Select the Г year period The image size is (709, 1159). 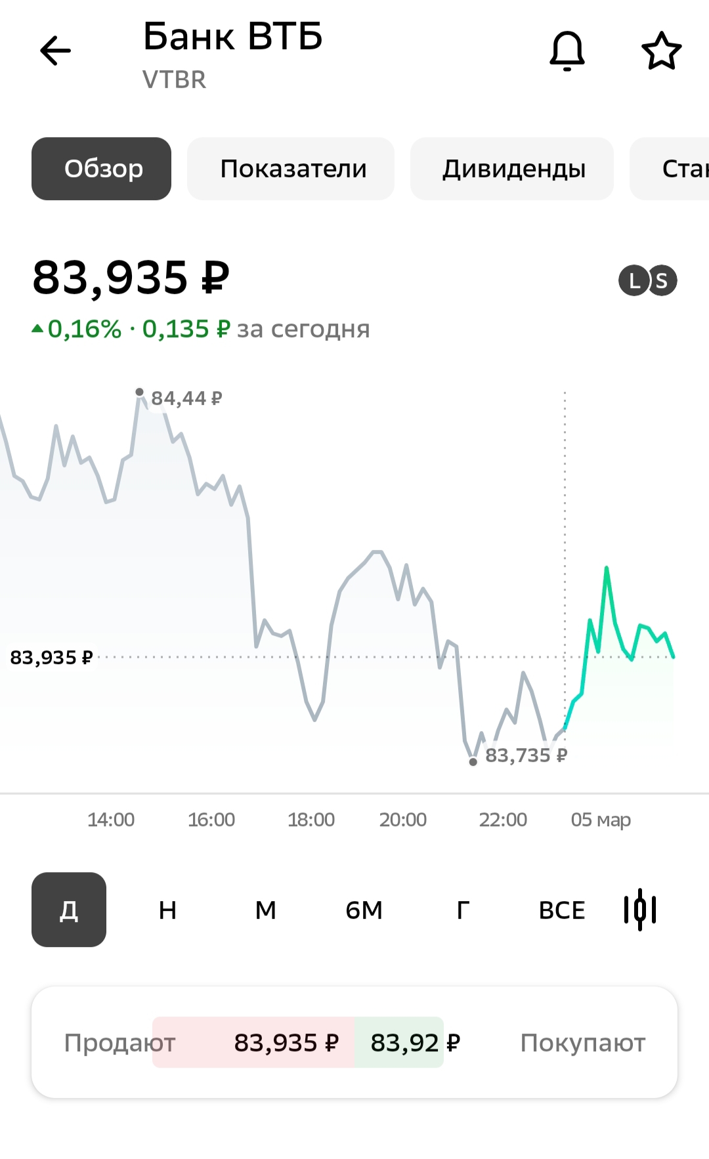point(463,910)
